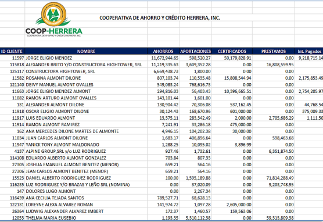Select cell DOLORES LUGO ALMONT
Viewport: 323px width, 222px height.
86,191
